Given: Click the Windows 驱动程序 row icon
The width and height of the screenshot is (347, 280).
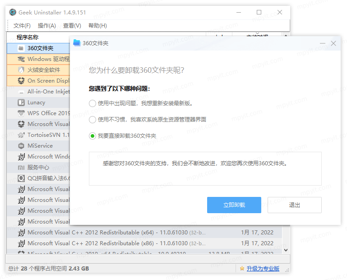Looking at the screenshot, I should [x=21, y=59].
